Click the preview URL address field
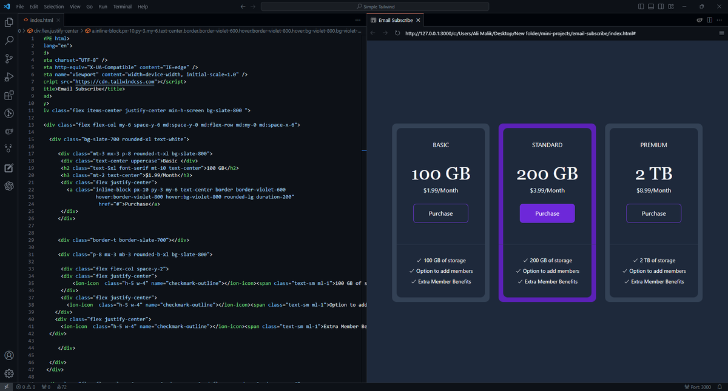The image size is (728, 391). (x=558, y=33)
